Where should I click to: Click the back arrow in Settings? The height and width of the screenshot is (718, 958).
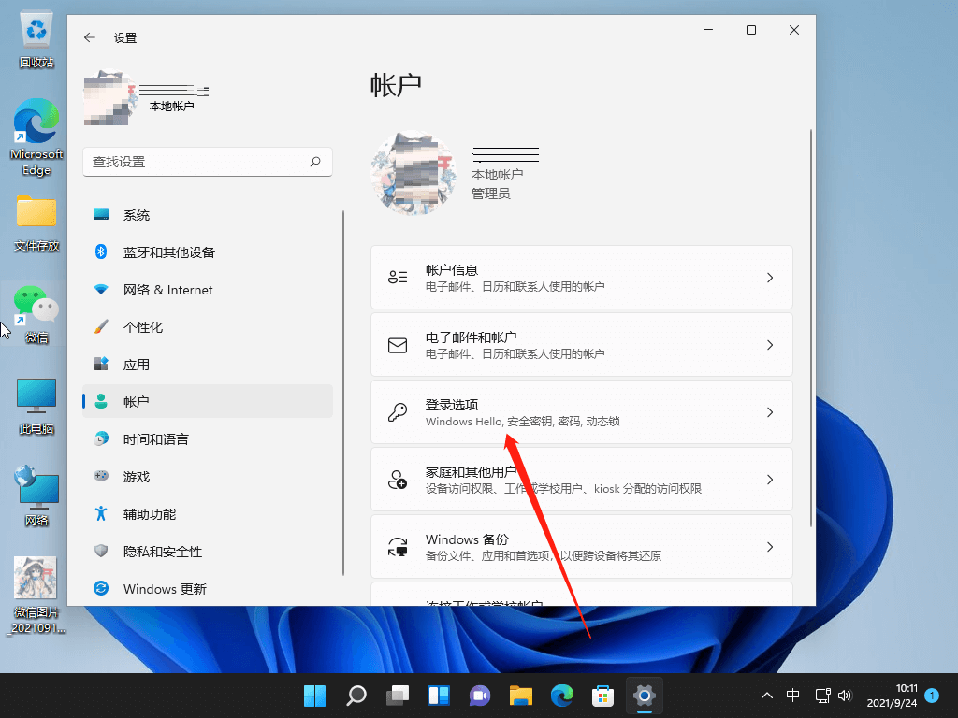pos(89,37)
